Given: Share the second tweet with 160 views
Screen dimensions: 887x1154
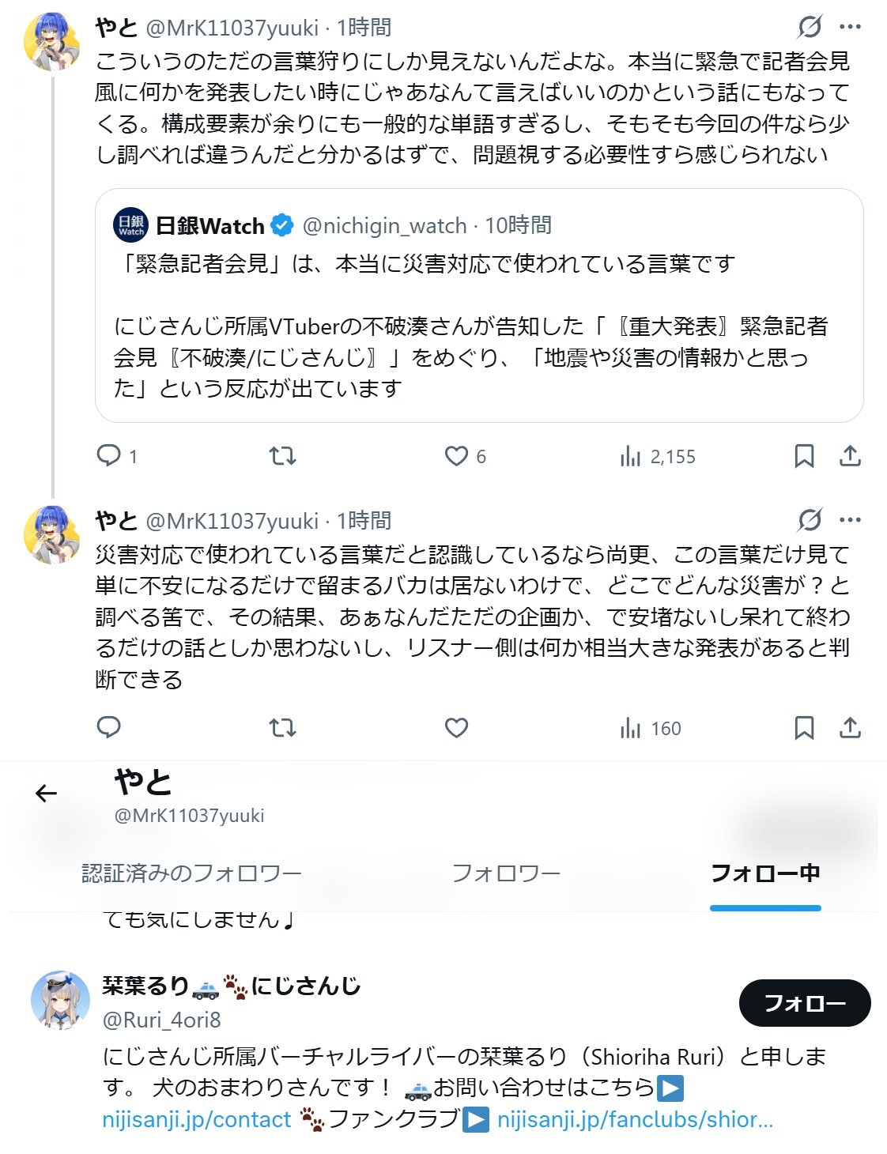Looking at the screenshot, I should point(850,728).
